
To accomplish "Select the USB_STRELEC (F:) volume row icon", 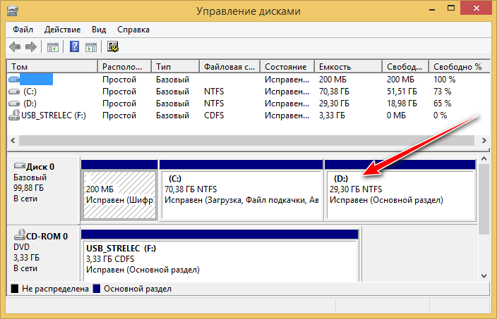I will coord(14,115).
